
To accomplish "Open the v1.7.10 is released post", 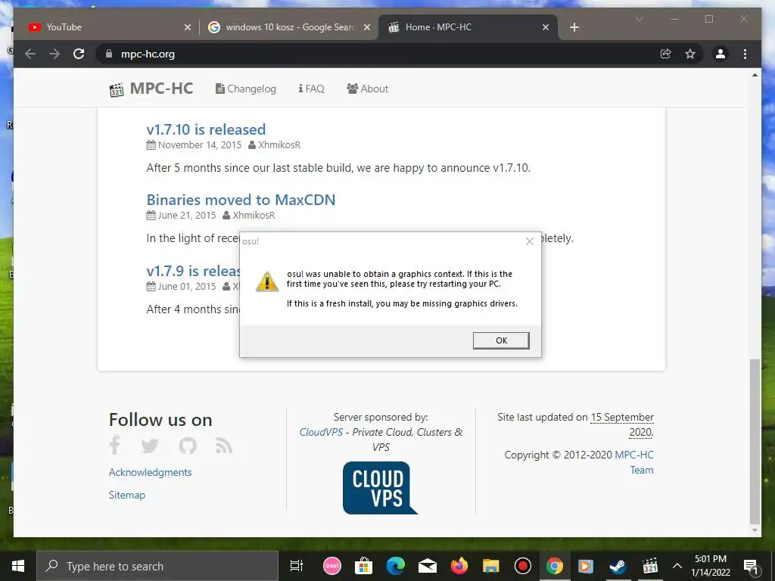I will [x=206, y=129].
